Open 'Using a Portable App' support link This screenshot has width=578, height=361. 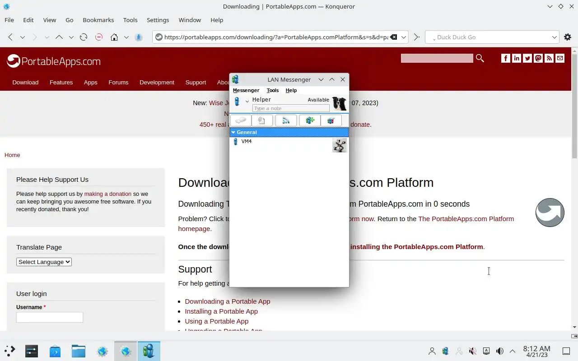point(217,321)
